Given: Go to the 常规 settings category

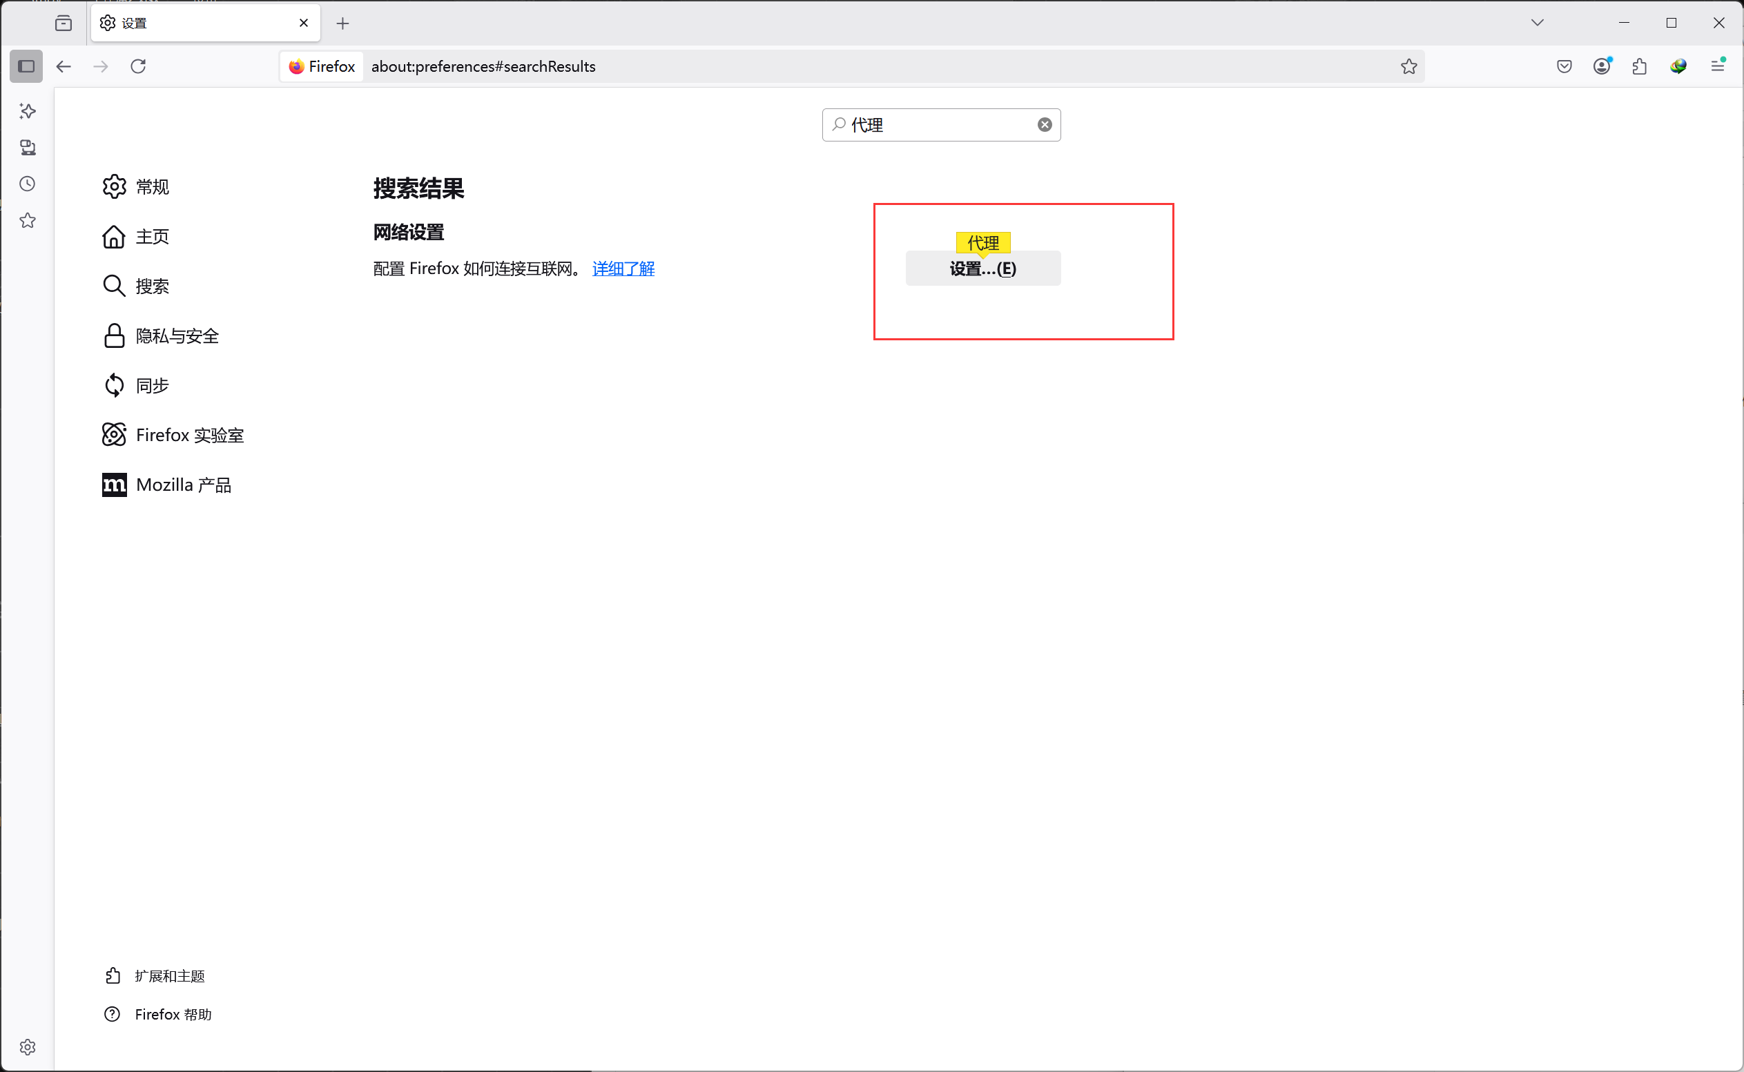Looking at the screenshot, I should [152, 186].
